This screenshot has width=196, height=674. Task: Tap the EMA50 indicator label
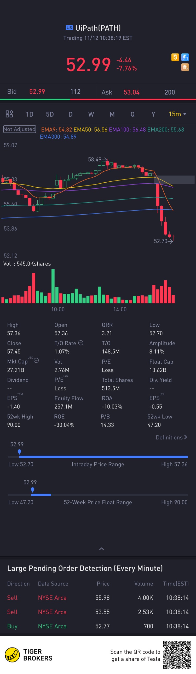(90, 129)
